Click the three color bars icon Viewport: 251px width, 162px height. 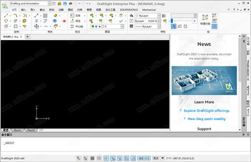(x=164, y=15)
